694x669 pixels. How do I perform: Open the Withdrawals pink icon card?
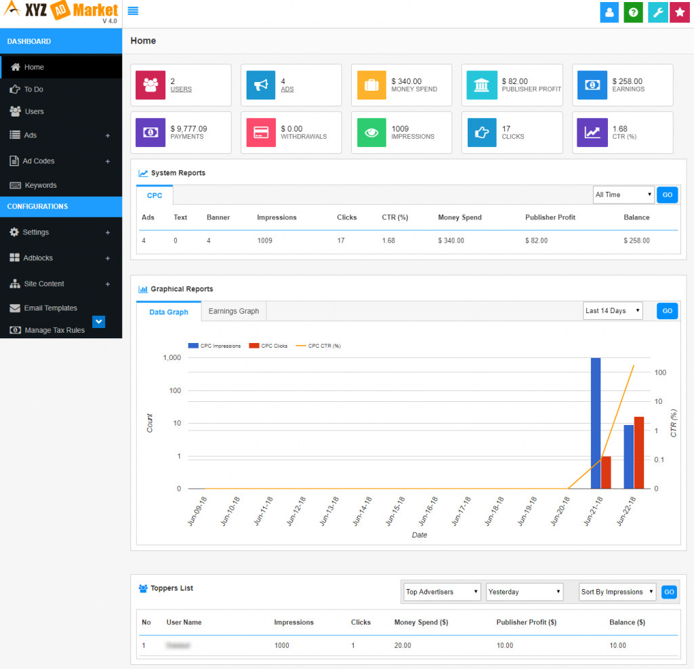pyautogui.click(x=260, y=132)
